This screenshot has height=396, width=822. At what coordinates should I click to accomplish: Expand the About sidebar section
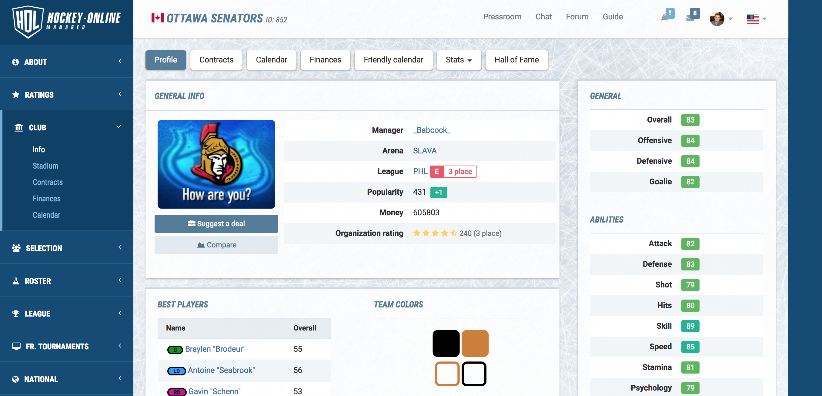(x=120, y=61)
